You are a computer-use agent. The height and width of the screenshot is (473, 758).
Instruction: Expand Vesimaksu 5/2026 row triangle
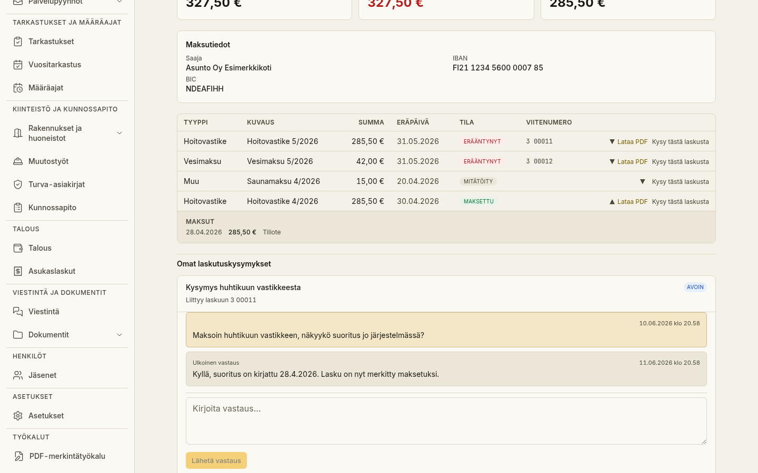(x=612, y=162)
